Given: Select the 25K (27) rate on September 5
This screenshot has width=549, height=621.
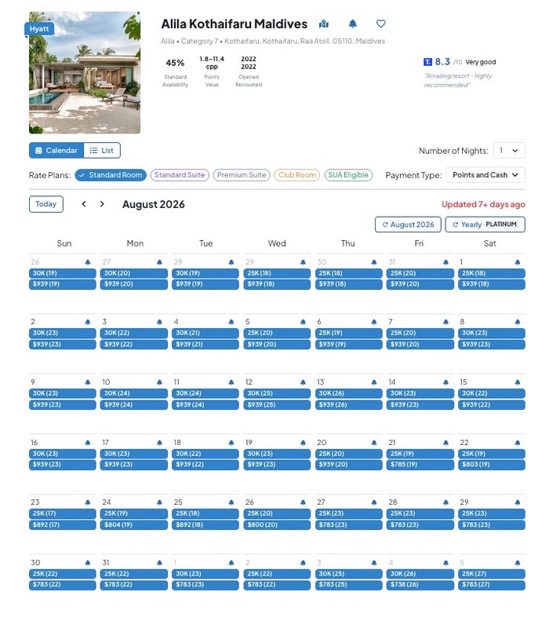Looking at the screenshot, I should pos(492,574).
